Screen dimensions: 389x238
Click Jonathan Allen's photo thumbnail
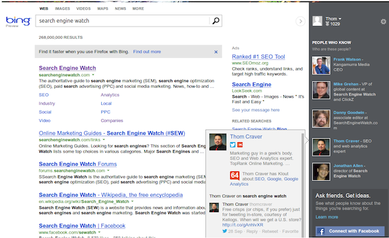321,171
